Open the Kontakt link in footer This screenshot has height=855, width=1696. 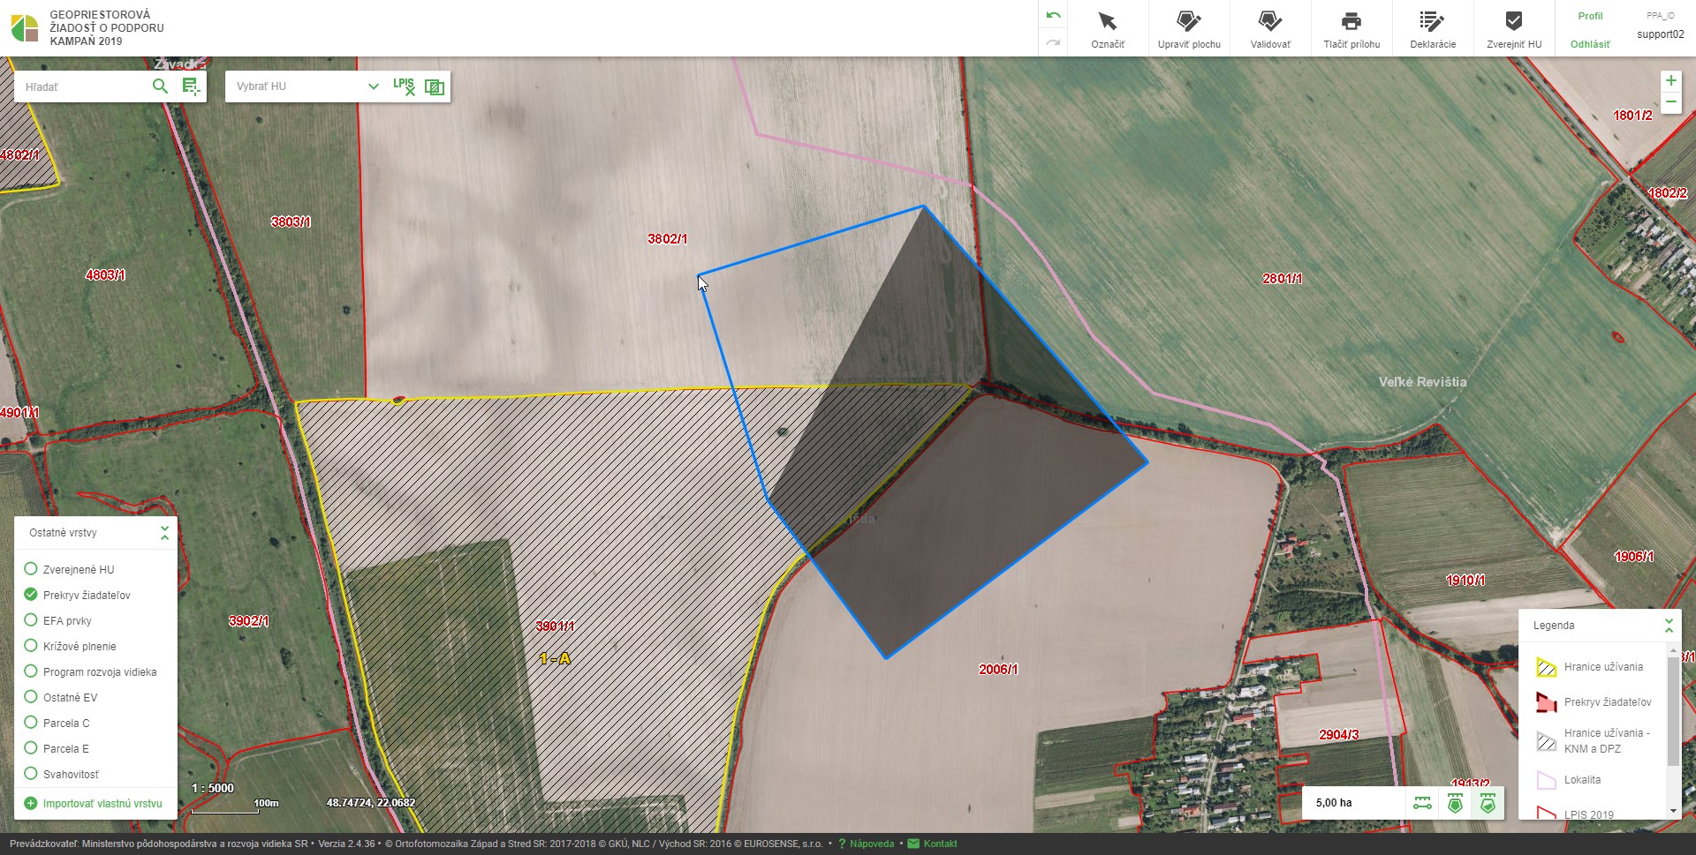pyautogui.click(x=932, y=844)
